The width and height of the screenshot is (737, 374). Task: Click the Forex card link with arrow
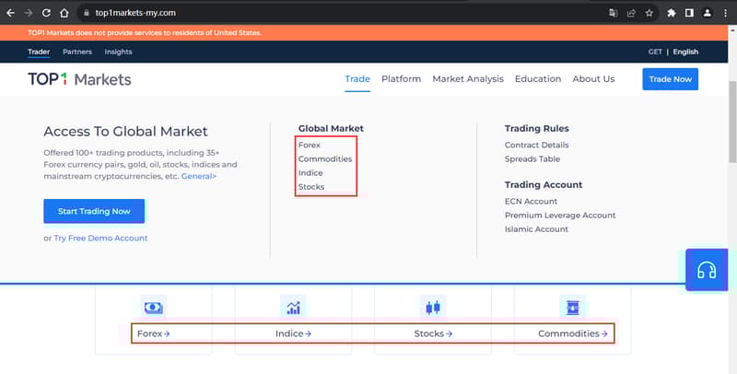click(x=153, y=333)
